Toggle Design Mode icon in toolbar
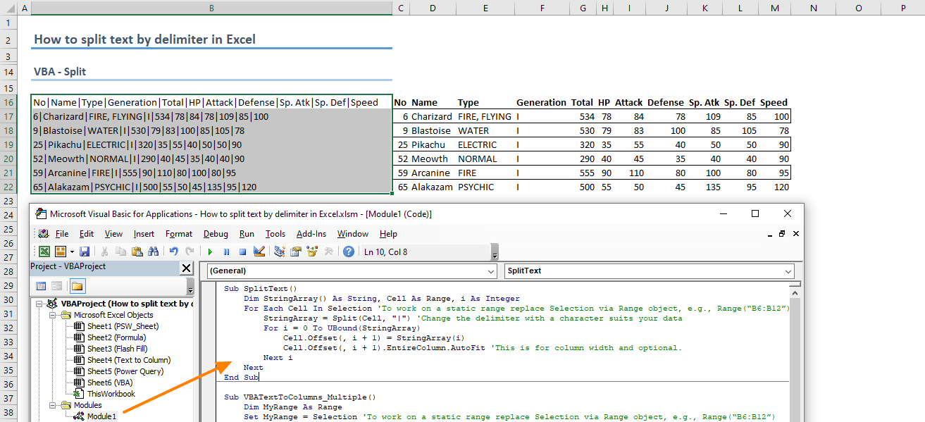 click(x=259, y=252)
